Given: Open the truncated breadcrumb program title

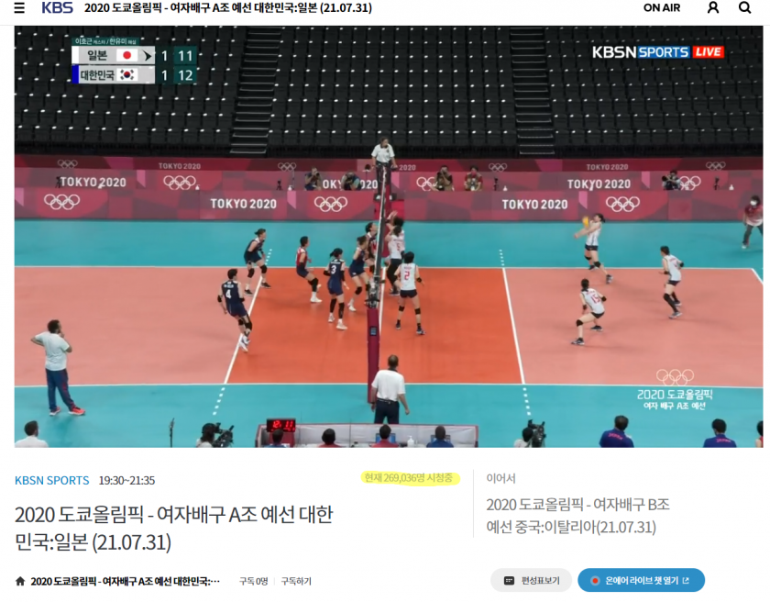Looking at the screenshot, I should click(x=126, y=582).
